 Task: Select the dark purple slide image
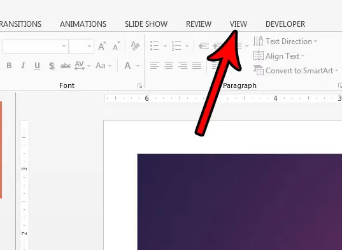click(239, 202)
